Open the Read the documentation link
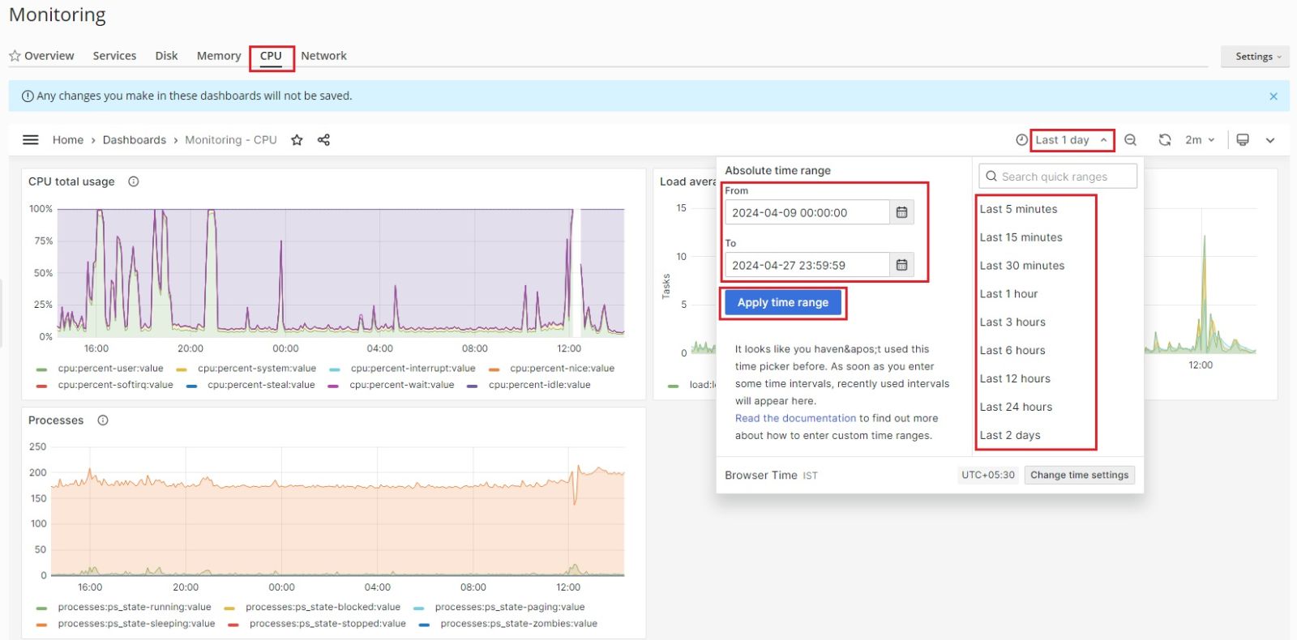 pos(795,418)
